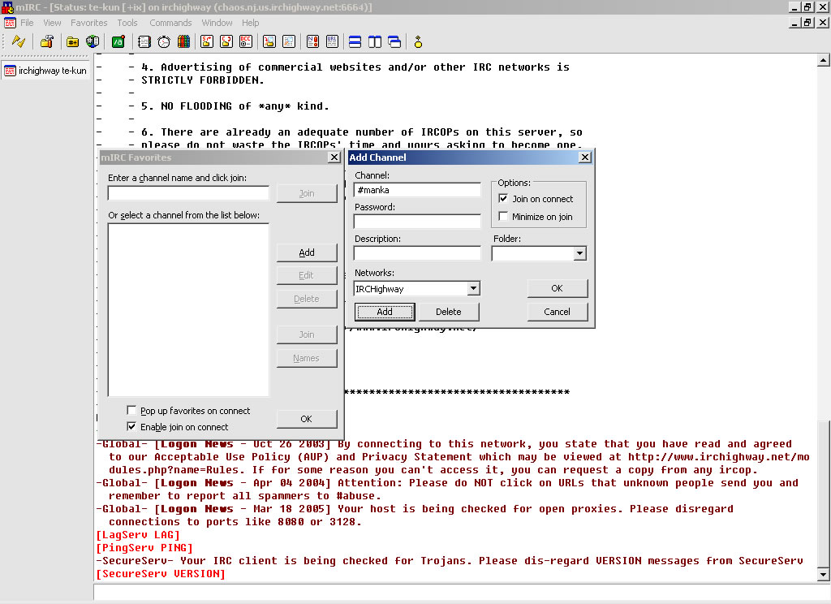831x604 pixels.
Task: Open the View menu
Action: (x=52, y=23)
